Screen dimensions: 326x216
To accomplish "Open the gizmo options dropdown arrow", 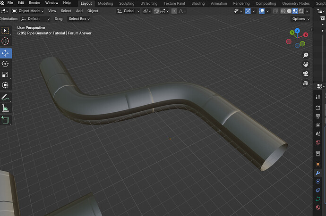I will coord(254,11).
